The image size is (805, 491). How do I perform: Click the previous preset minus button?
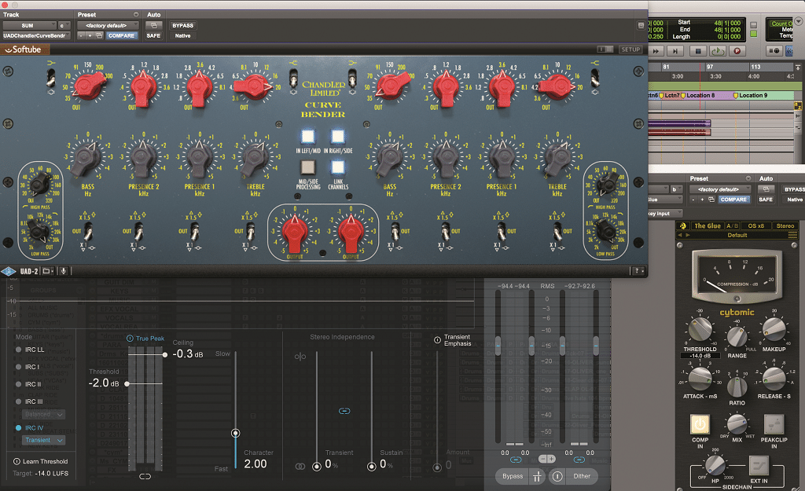click(x=81, y=36)
